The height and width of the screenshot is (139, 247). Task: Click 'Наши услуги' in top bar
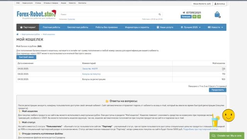(27, 3)
